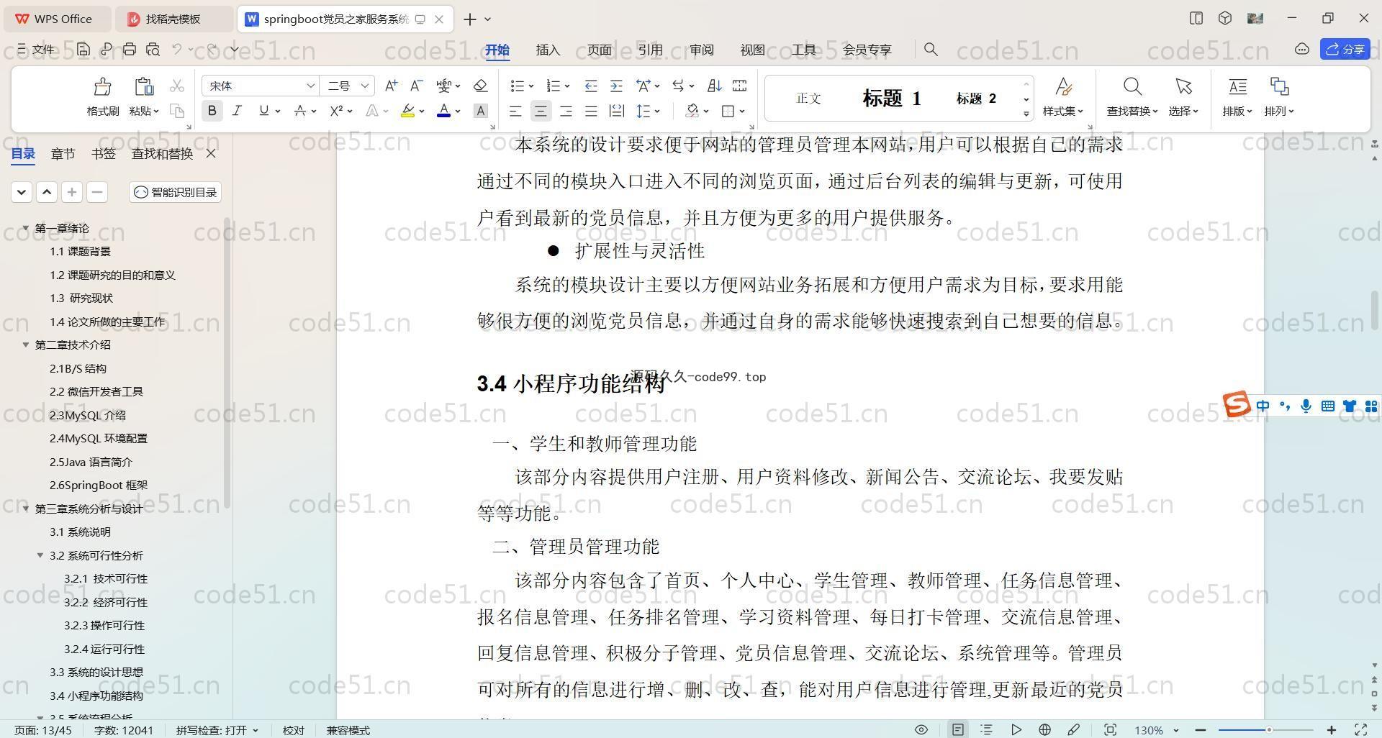Collapse the 3.2 系统可行性分析 node
The height and width of the screenshot is (738, 1382).
coord(40,555)
